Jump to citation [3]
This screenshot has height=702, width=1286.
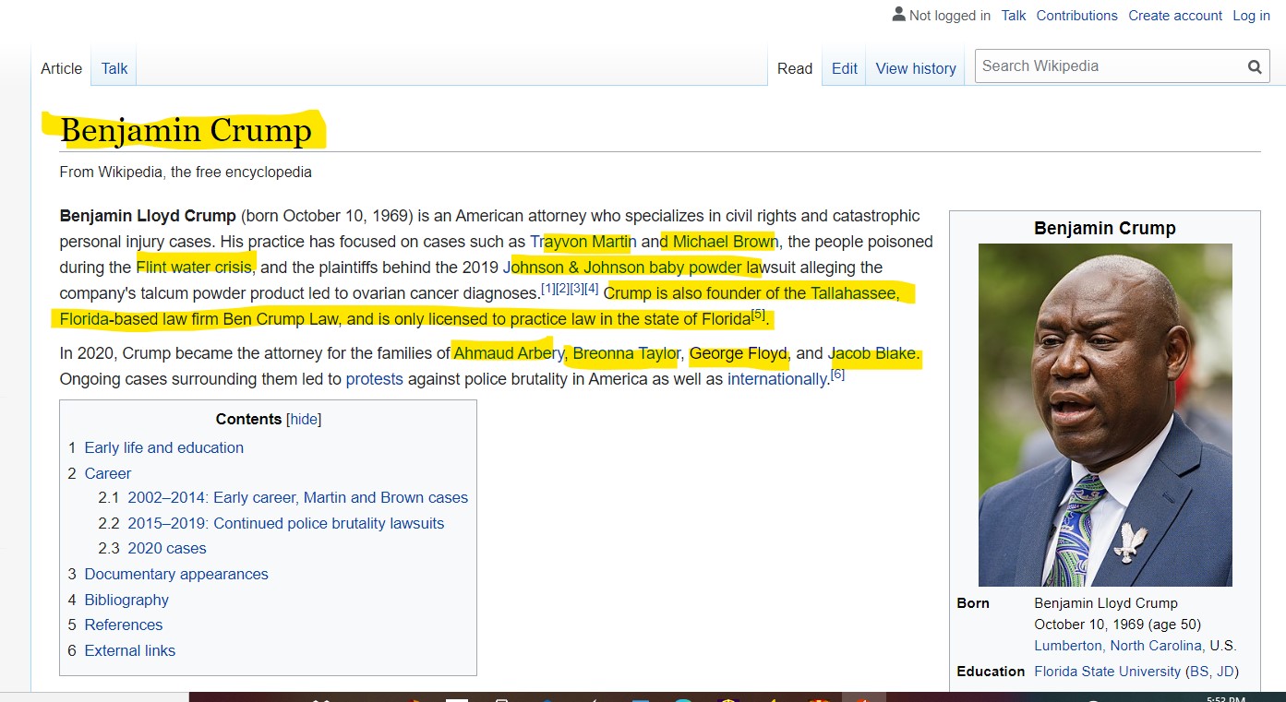tap(577, 289)
